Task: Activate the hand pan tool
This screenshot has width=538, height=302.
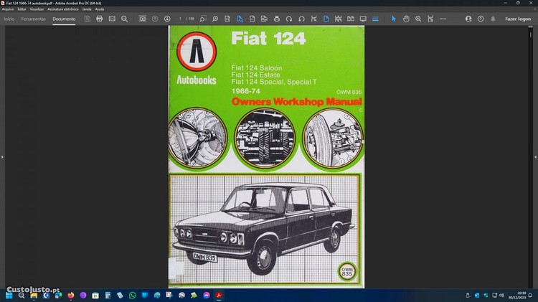Action: (406, 19)
